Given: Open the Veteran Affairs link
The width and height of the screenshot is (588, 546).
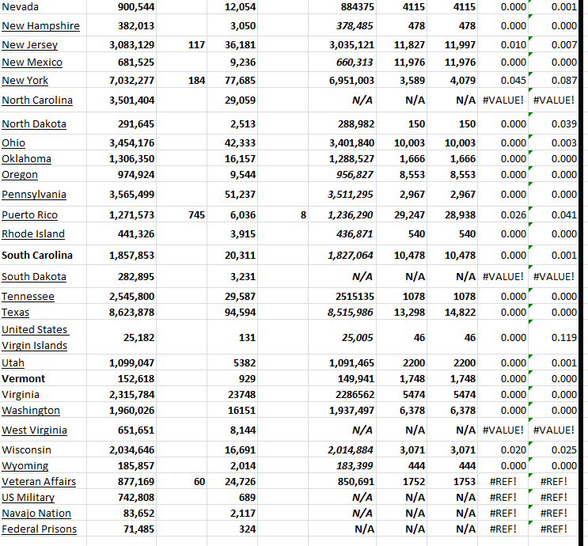Looking at the screenshot, I should pos(39,482).
